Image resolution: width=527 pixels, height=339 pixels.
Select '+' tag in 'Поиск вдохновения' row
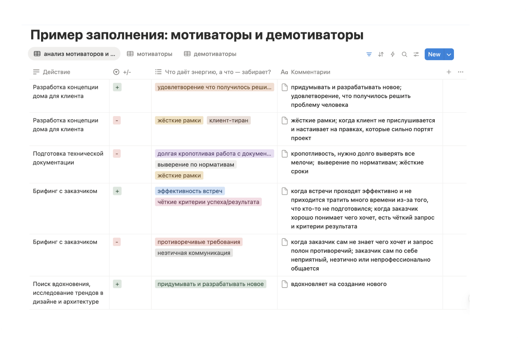tap(117, 284)
